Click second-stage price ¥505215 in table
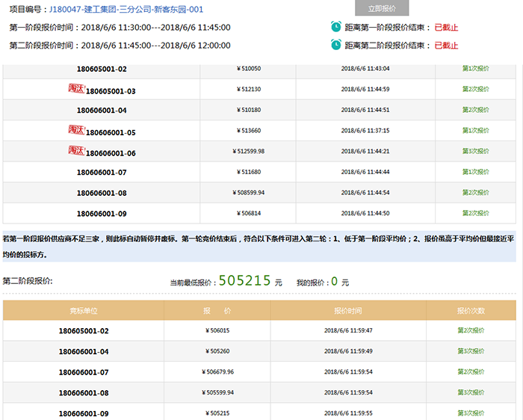The image size is (523, 420). (217, 413)
